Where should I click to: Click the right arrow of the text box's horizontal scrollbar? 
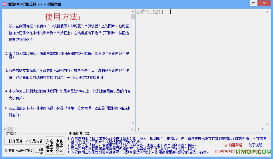(263, 129)
